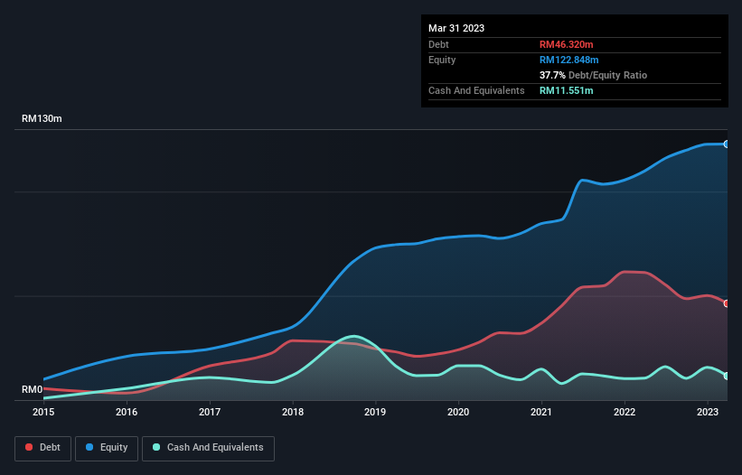Click the Debt label in tooltip
742x475 pixels.
point(438,44)
